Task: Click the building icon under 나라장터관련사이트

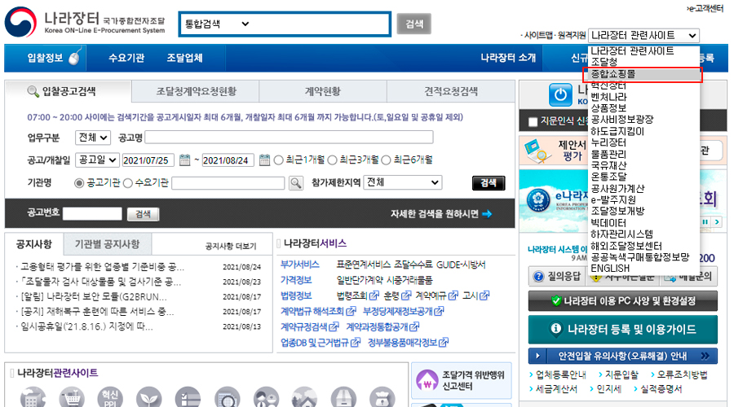Action: [33, 397]
